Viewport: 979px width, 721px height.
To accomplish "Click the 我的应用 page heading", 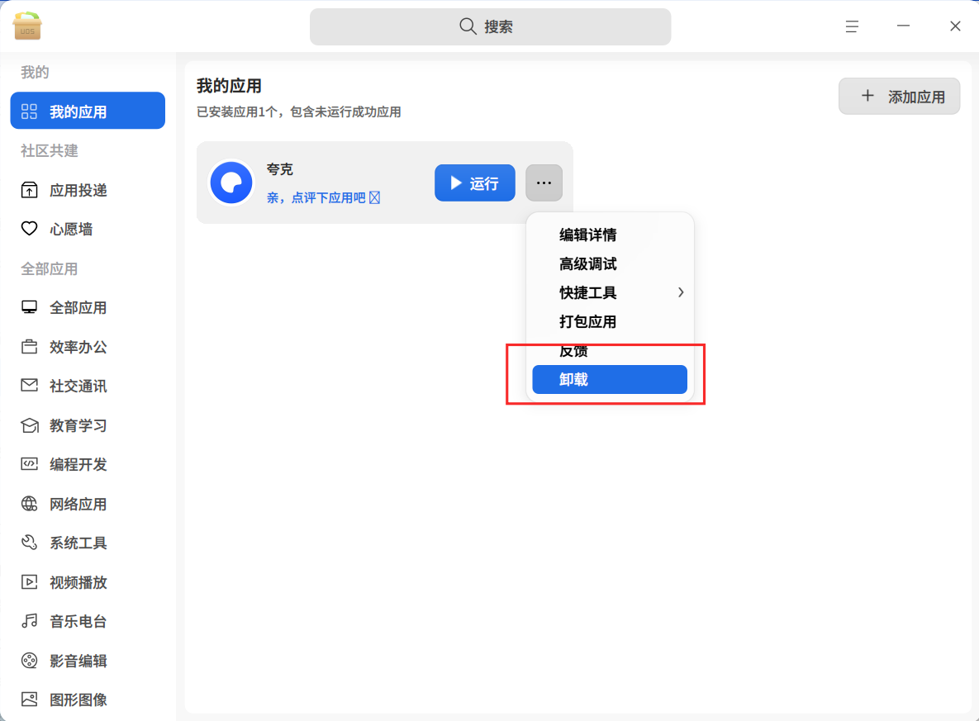I will click(x=229, y=86).
